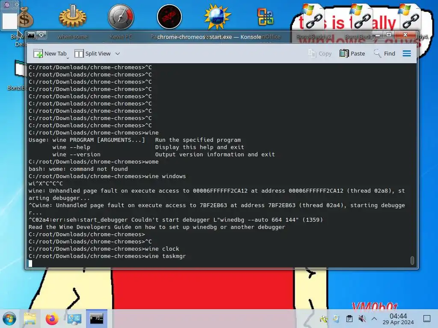
Task: Click the 'wine --help' help line
Action: pos(148,147)
